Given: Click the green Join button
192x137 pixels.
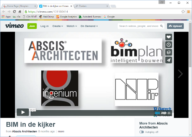Looking at the screenshot, I should (32, 26).
